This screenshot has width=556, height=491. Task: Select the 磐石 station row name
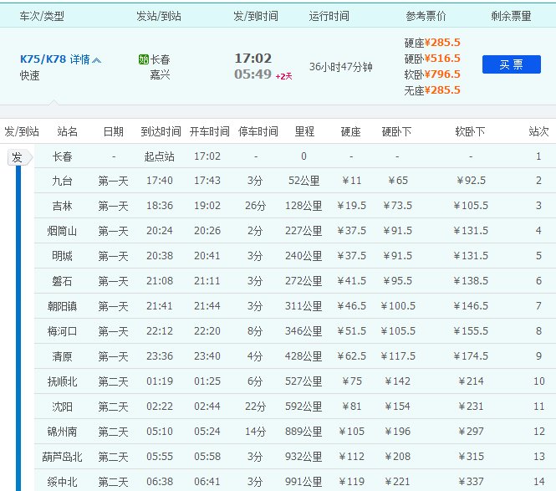(x=62, y=281)
